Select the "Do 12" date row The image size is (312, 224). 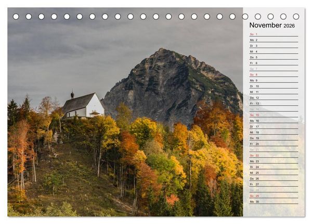pyautogui.click(x=274, y=98)
